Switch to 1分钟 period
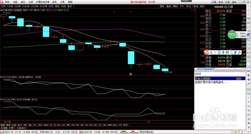251x134 pixels. click(10, 7)
